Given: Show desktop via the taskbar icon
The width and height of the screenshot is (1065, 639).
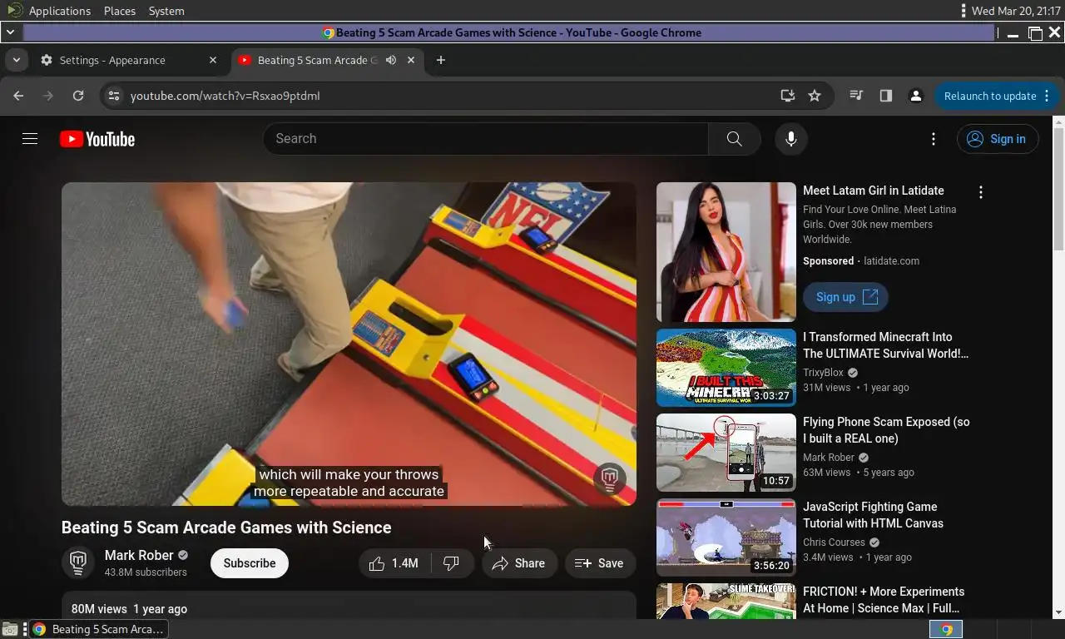Looking at the screenshot, I should pyautogui.click(x=10, y=629).
